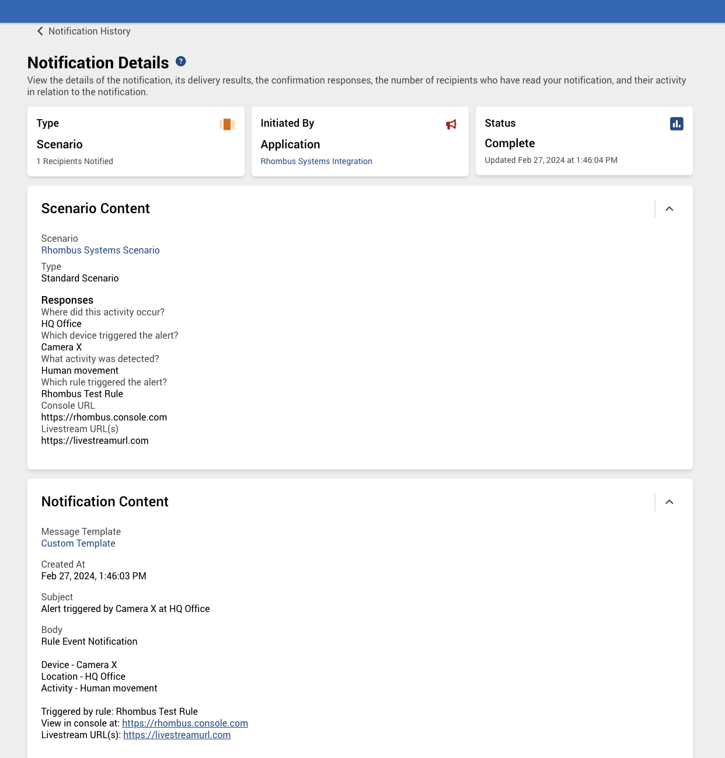
Task: Open help via the question mark icon
Action: pyautogui.click(x=181, y=61)
